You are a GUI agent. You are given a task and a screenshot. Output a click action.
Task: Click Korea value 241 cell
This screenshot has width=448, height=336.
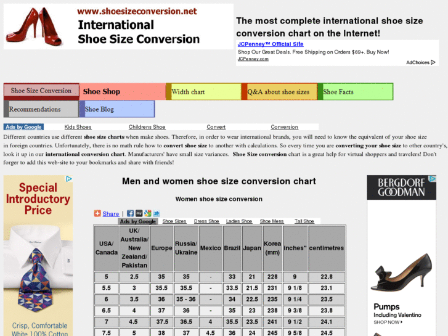[272, 322]
